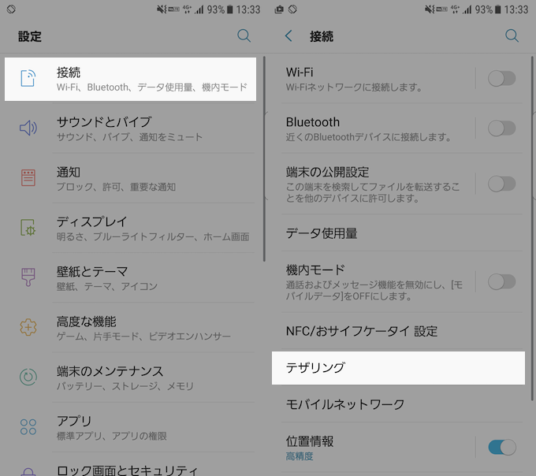The width and height of the screenshot is (536, 476).
Task: Tap the Connections (接続) icon
Action: (28, 78)
